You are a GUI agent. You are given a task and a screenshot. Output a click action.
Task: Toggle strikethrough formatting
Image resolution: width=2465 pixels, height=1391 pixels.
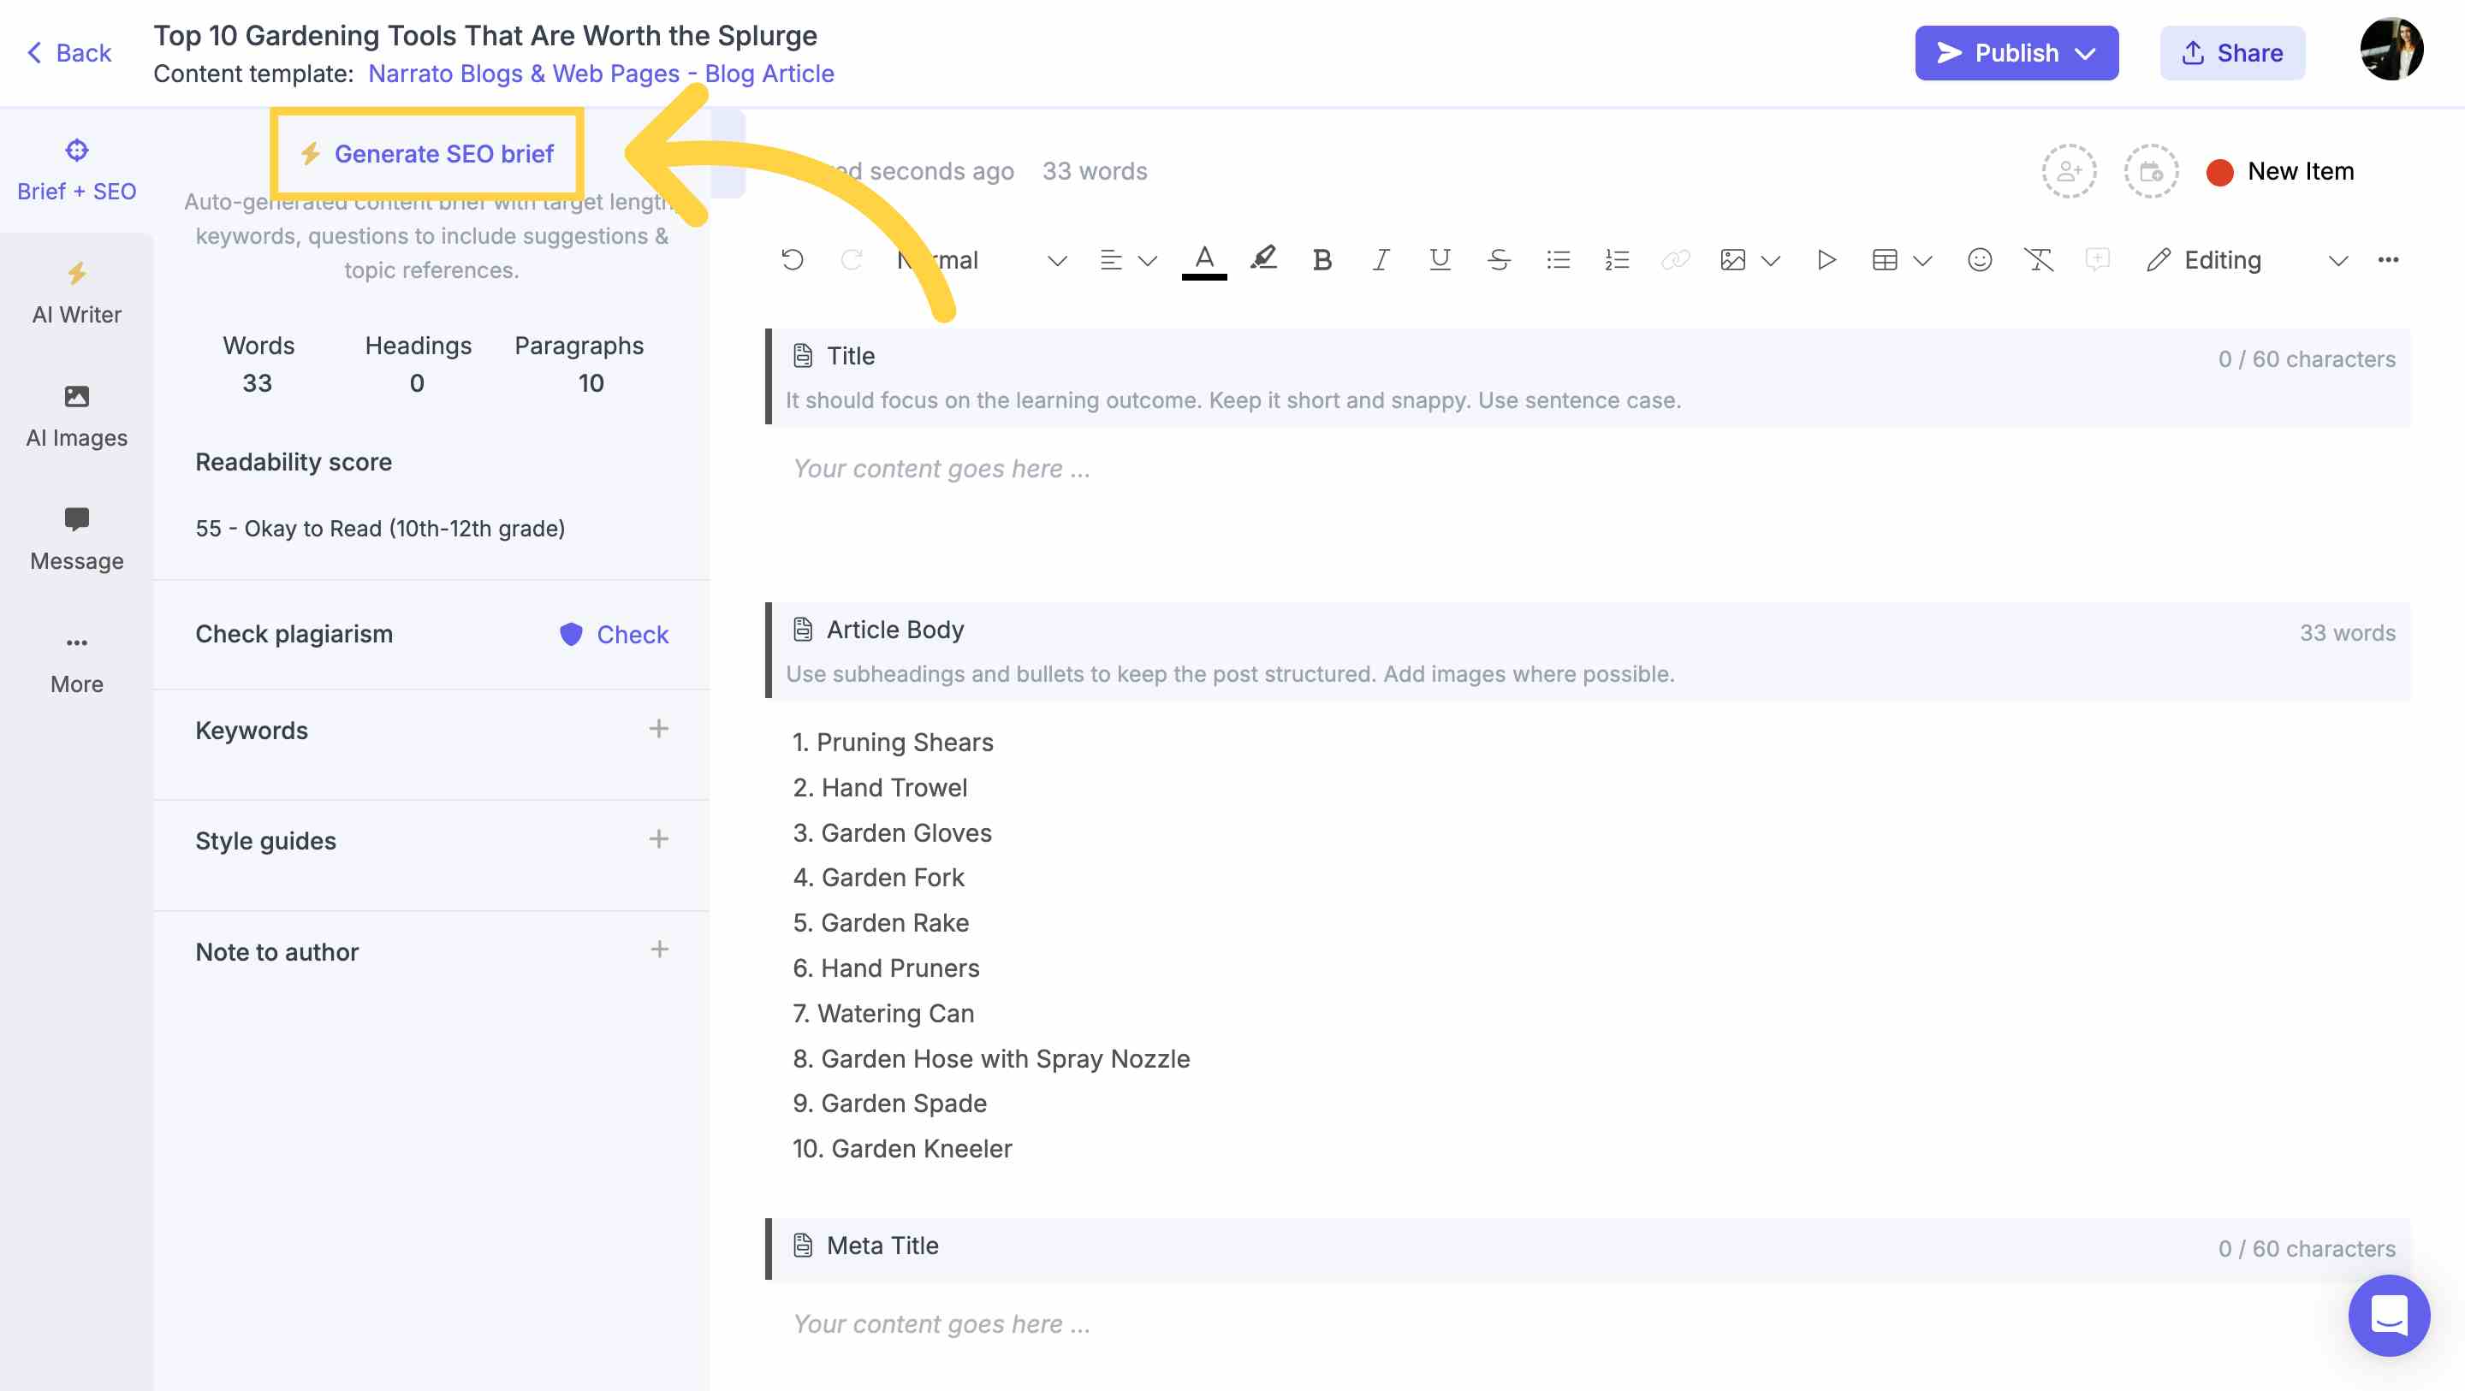[1499, 260]
